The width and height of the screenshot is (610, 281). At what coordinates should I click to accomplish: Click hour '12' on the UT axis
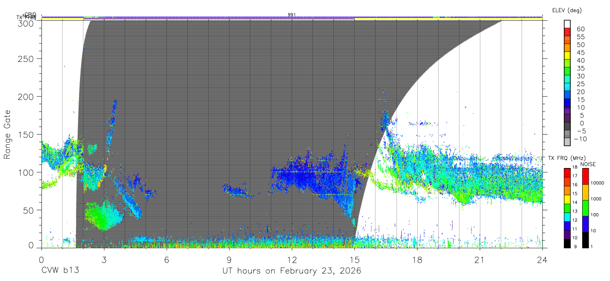coord(292,259)
